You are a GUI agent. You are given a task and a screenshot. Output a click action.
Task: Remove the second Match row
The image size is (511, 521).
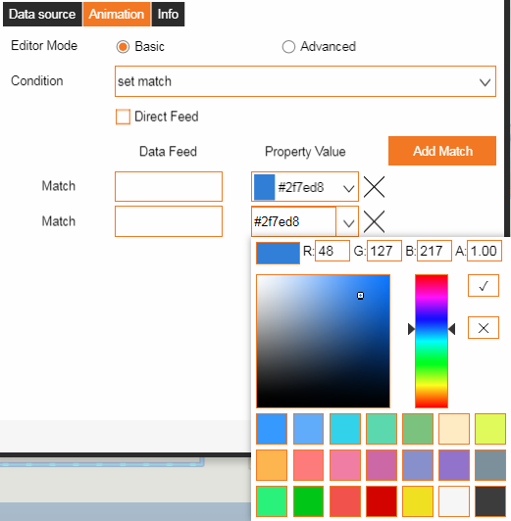(374, 221)
